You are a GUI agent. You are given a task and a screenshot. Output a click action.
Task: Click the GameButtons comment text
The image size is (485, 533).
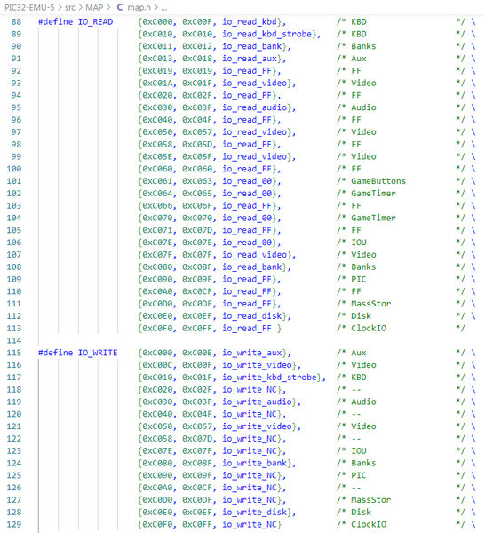tap(378, 181)
